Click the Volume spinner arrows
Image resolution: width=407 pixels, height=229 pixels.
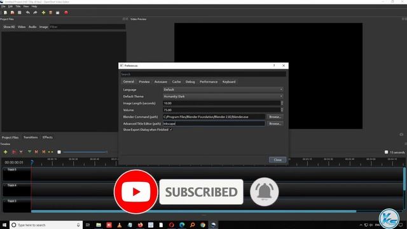coord(282,110)
